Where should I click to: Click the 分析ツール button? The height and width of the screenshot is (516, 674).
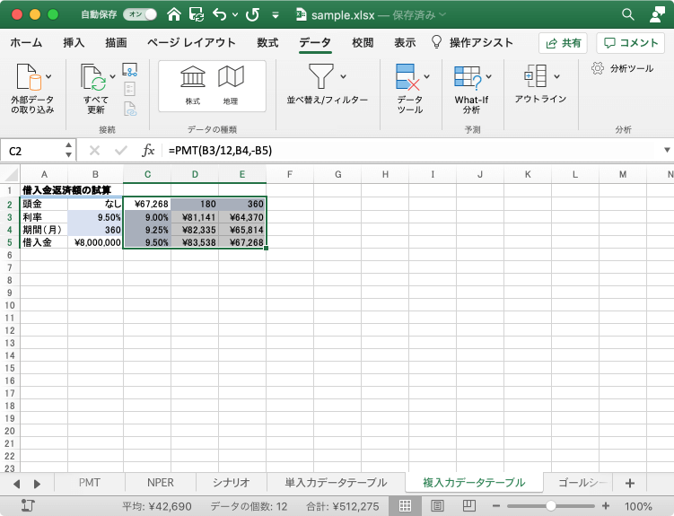623,69
